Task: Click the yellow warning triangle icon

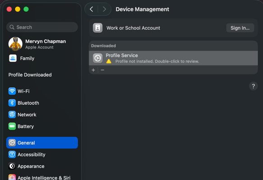Action: pyautogui.click(x=109, y=61)
